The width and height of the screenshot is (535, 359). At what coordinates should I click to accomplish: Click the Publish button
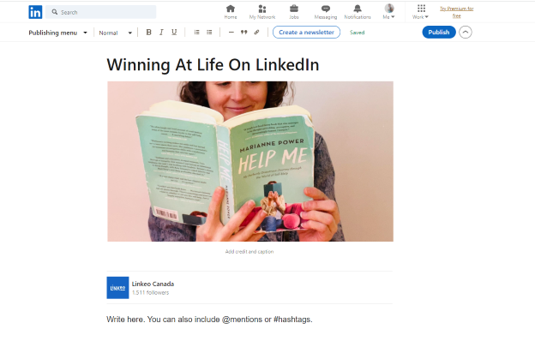[x=439, y=32]
